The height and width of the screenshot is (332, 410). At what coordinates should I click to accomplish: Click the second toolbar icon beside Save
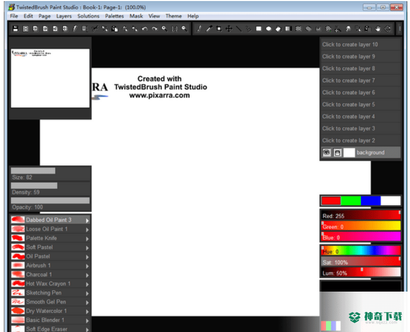point(25,29)
